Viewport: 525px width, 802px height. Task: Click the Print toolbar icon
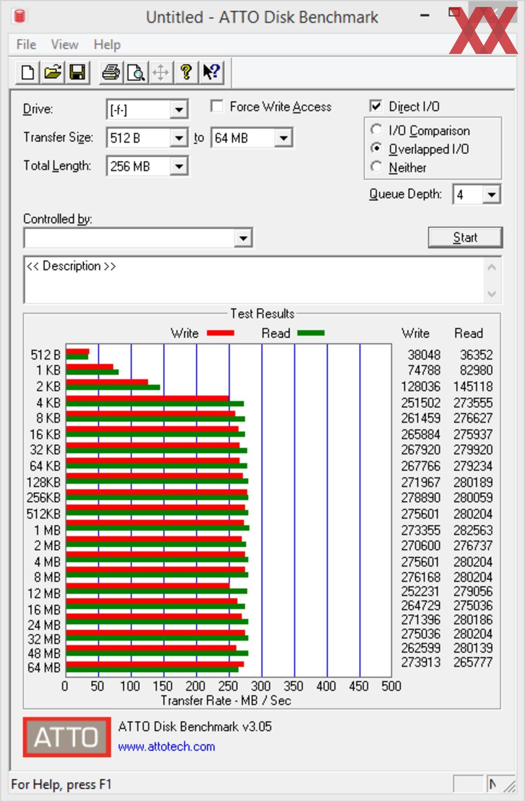(x=111, y=72)
